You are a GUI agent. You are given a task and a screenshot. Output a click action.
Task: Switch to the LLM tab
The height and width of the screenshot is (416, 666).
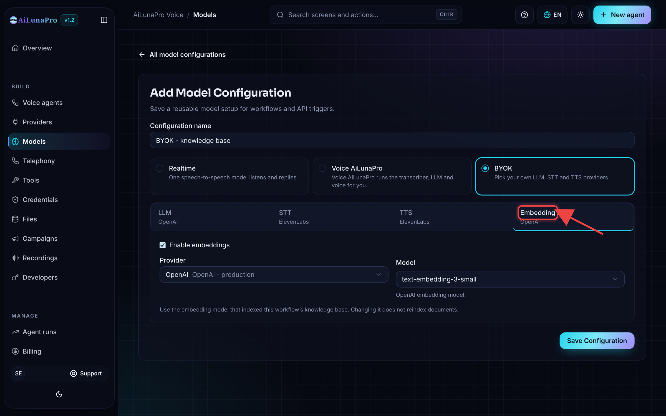coord(210,217)
